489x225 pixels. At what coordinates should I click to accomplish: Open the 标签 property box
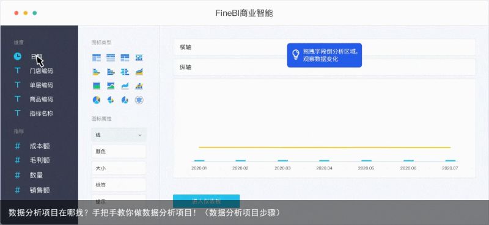tap(119, 185)
